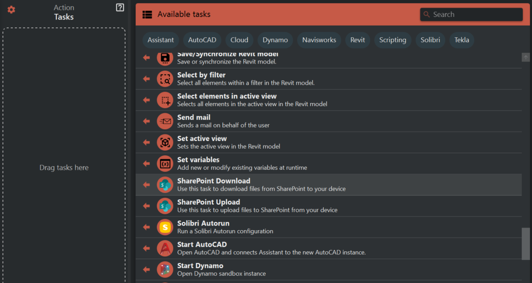Click the Start AutoCAD icon

coord(165,248)
